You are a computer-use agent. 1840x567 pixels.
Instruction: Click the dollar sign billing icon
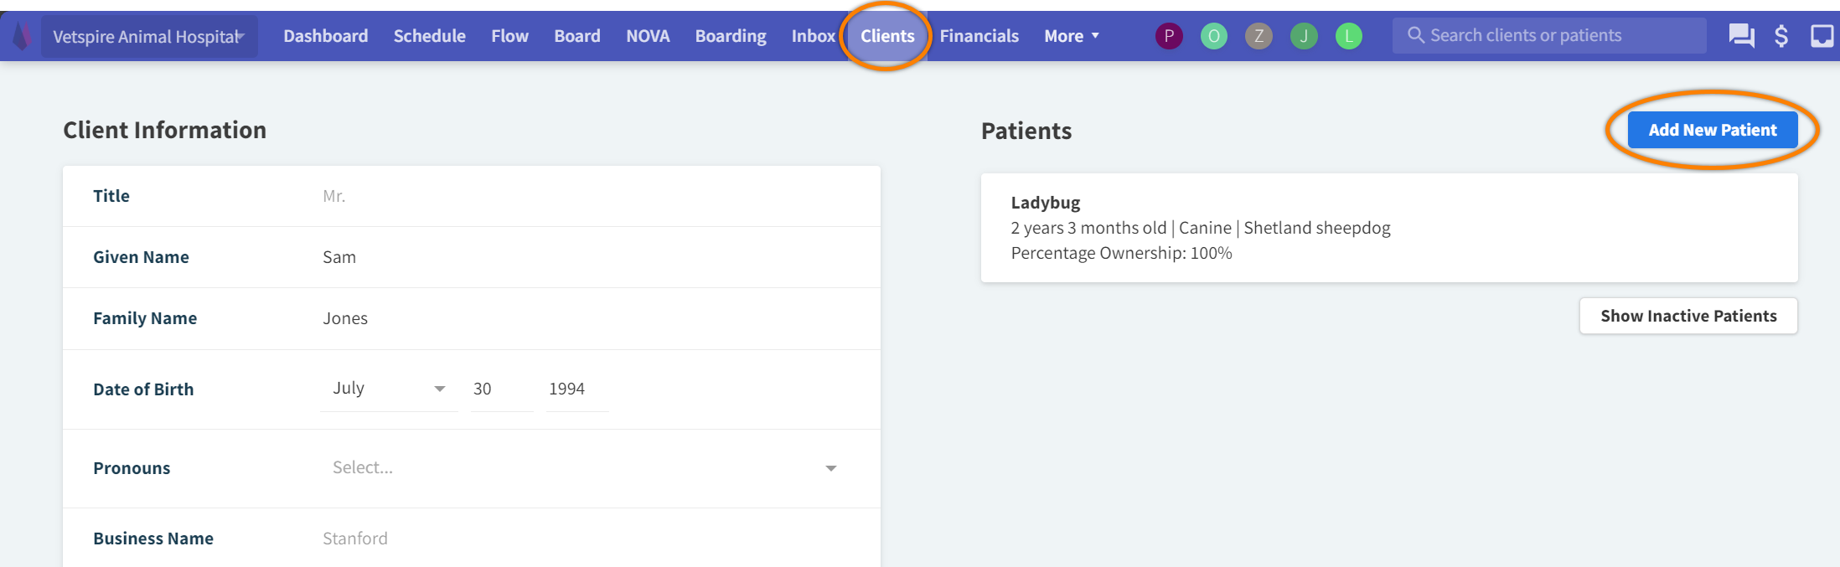pyautogui.click(x=1781, y=36)
